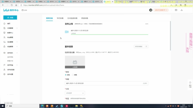The image size is (193, 108).
Task: Click the 使用投稿模板 button
Action: (x=139, y=47)
